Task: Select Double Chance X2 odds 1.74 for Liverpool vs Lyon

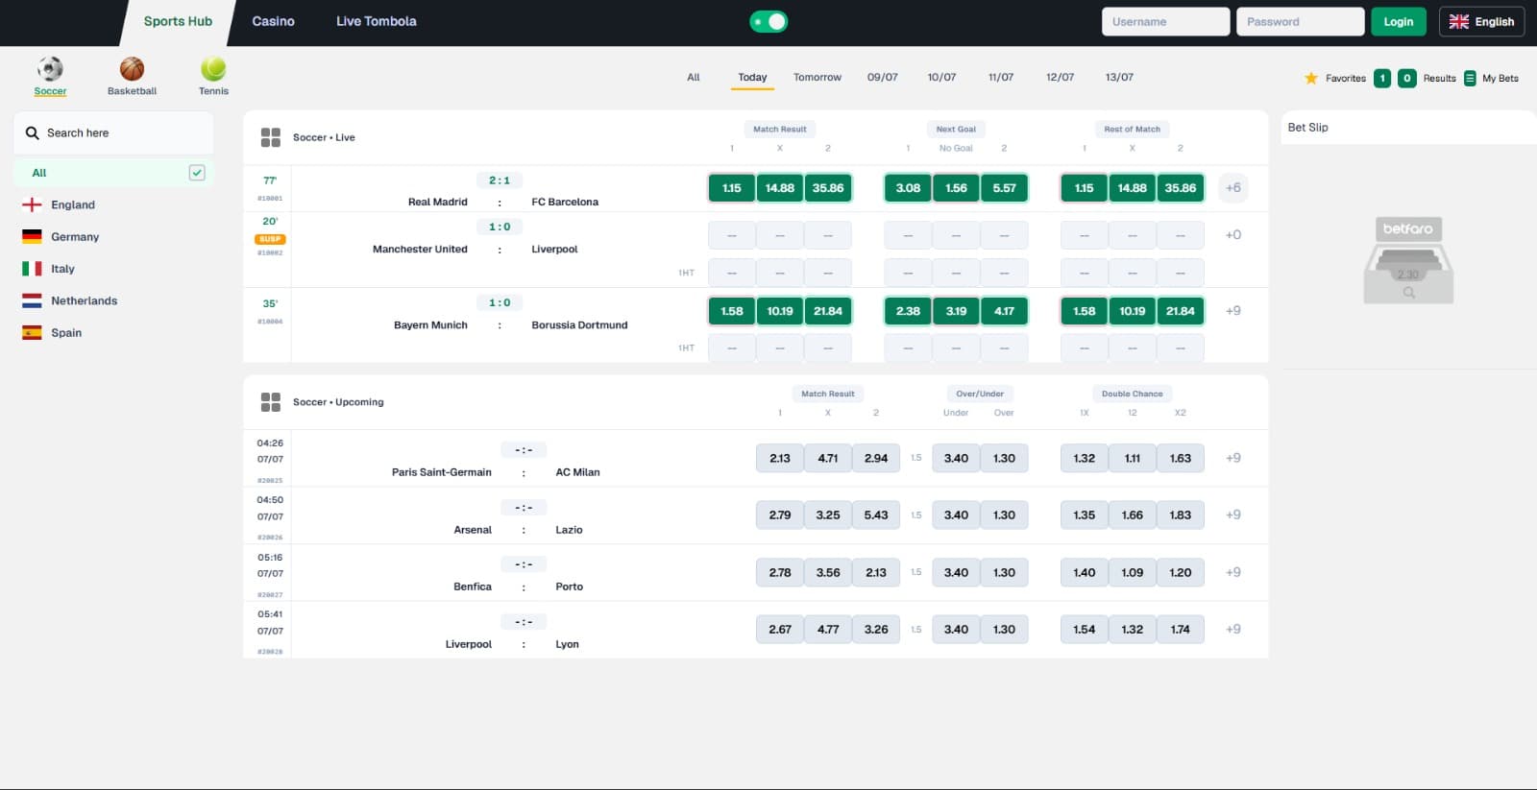Action: pos(1181,629)
